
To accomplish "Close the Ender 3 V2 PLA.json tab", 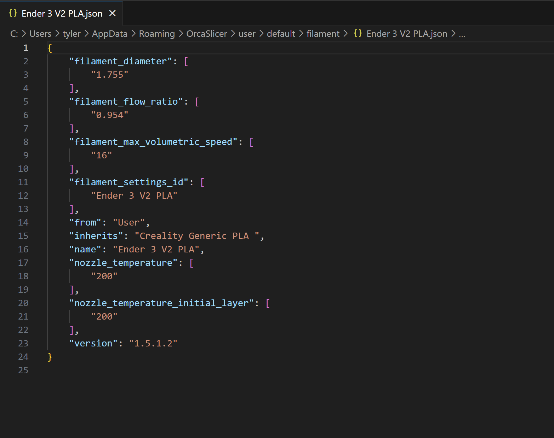I will (112, 13).
